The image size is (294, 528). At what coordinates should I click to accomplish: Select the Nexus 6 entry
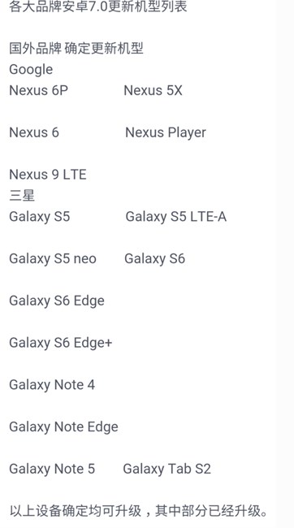tap(34, 132)
